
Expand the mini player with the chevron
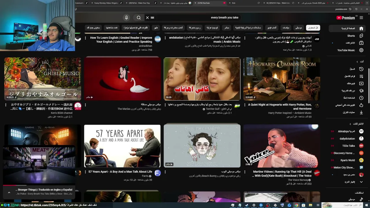click(9, 192)
